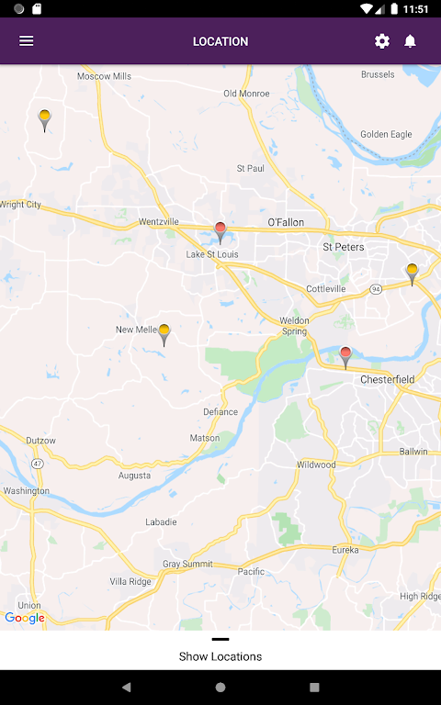Select the red pin at Lake St Louis
This screenshot has width=441, height=705.
(220, 233)
